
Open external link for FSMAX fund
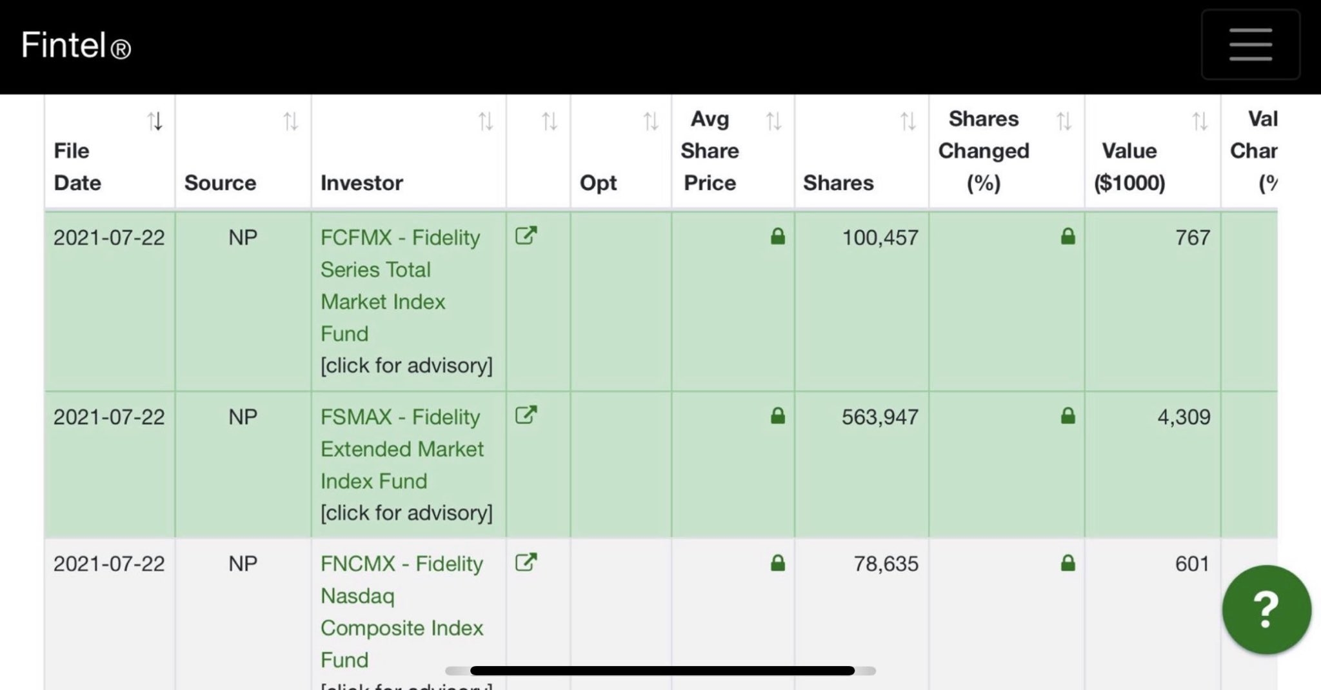click(526, 415)
